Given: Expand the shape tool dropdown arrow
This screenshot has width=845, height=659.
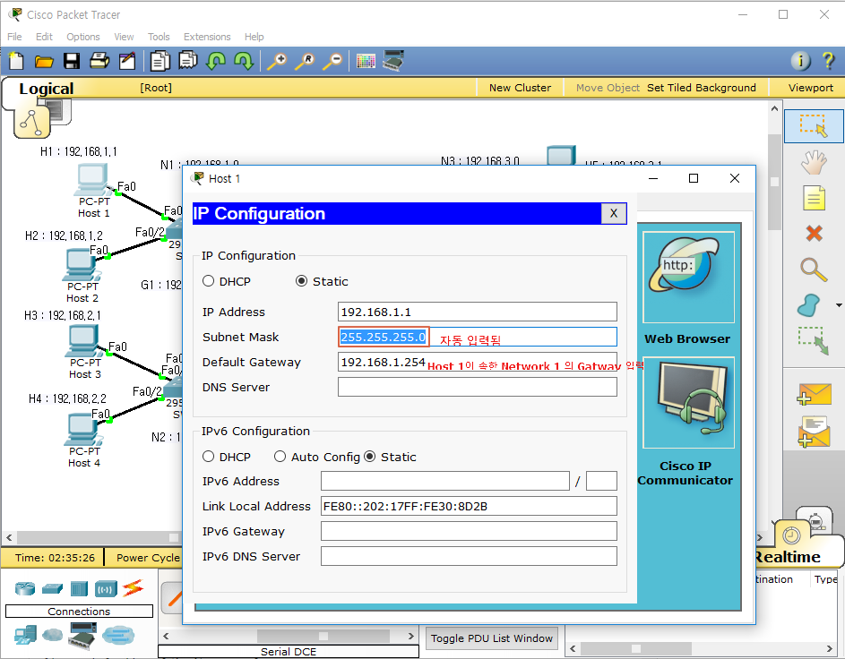Looking at the screenshot, I should point(839,305).
